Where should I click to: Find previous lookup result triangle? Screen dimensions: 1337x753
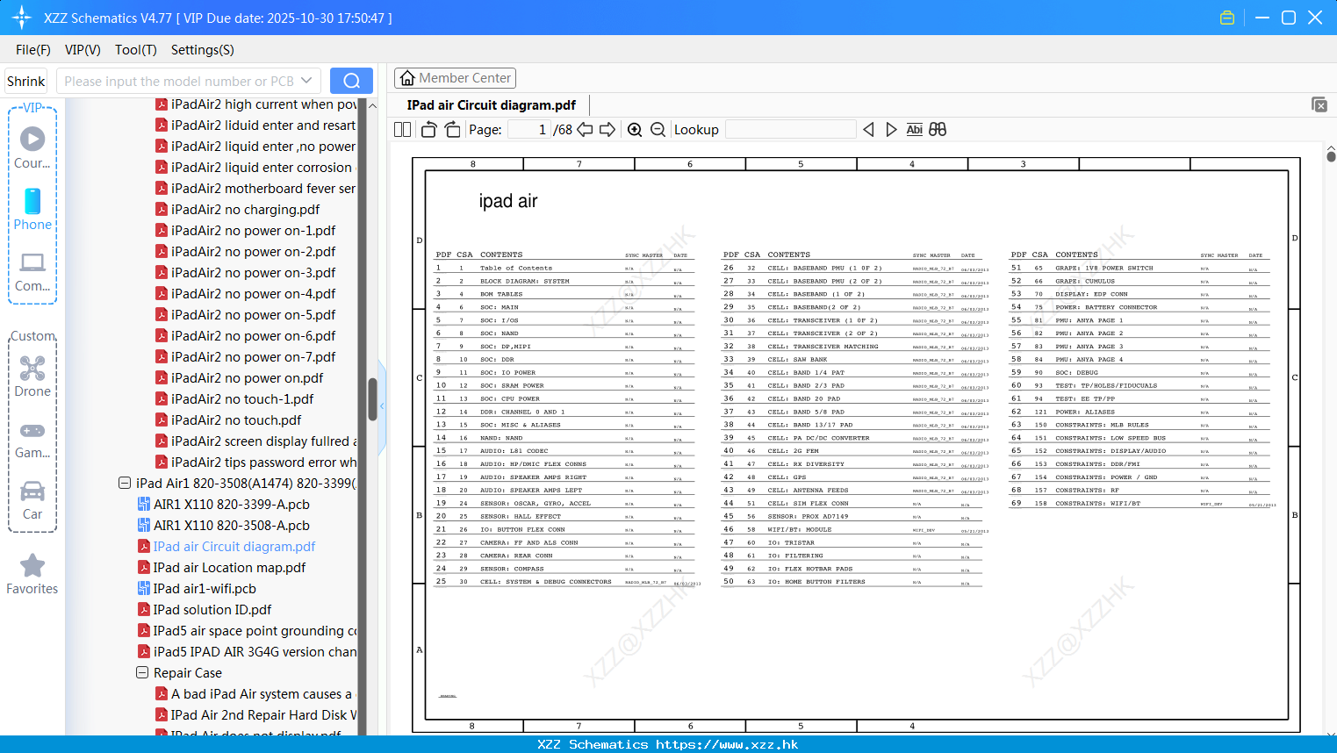(x=868, y=130)
